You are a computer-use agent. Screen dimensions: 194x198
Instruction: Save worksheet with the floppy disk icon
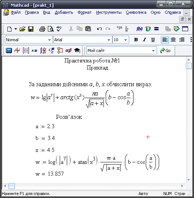(31, 29)
